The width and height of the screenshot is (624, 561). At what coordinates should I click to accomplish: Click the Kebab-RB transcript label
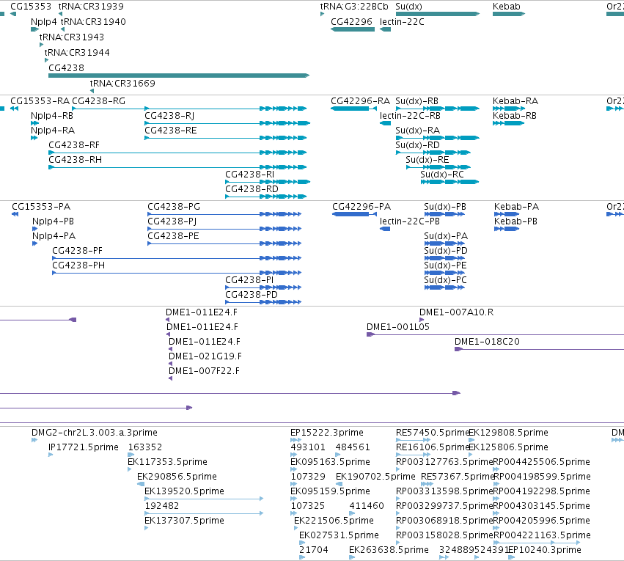tap(514, 116)
